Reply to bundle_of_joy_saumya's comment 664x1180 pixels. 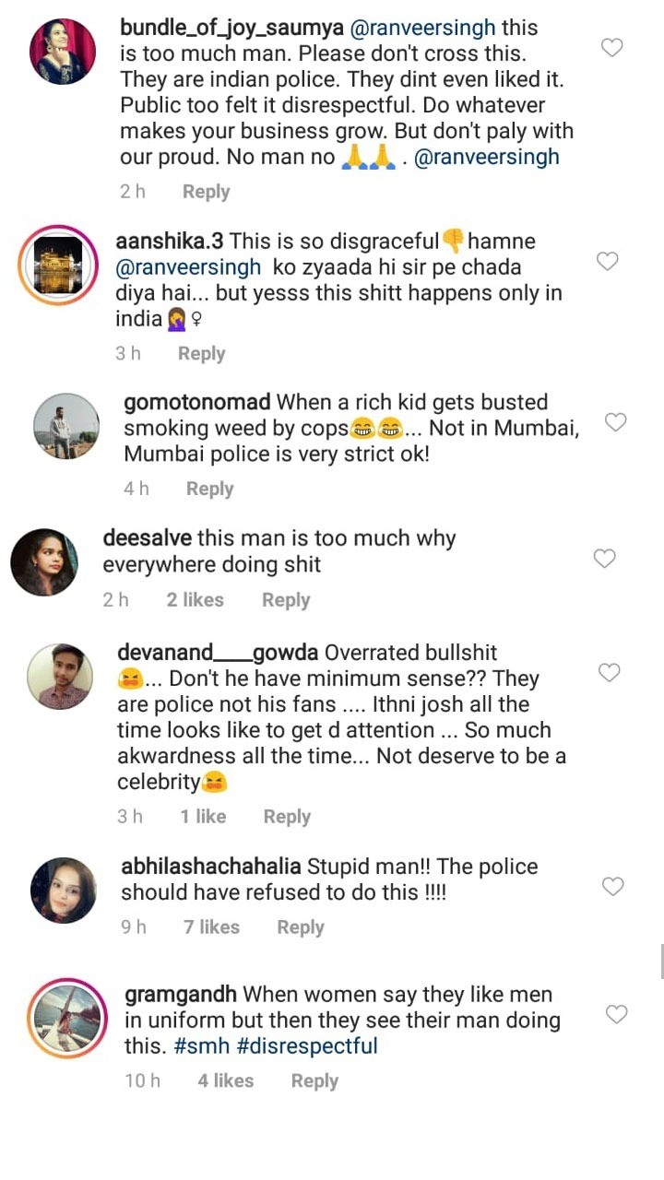pos(206,192)
